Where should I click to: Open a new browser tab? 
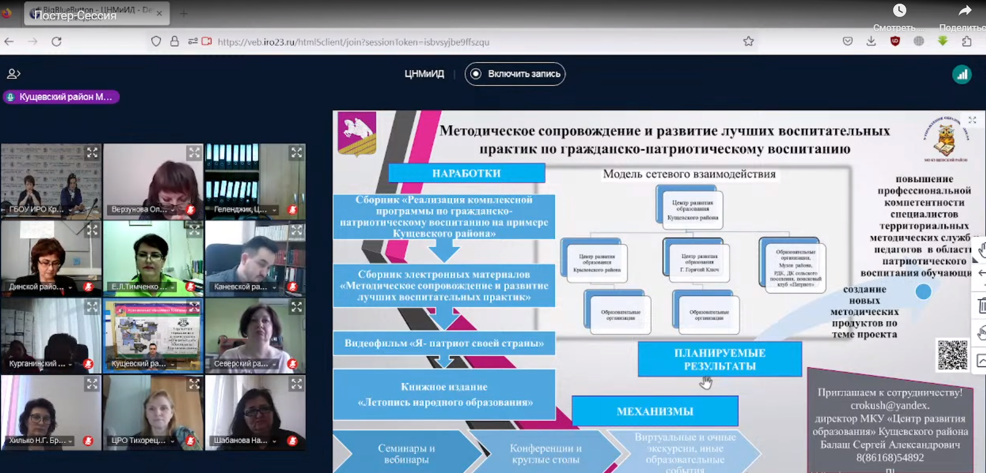(184, 13)
